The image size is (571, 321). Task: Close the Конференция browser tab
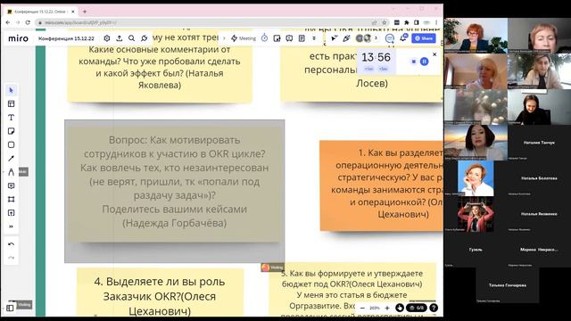[73, 12]
